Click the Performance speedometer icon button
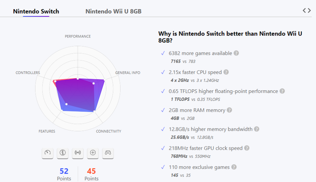 pos(48,153)
